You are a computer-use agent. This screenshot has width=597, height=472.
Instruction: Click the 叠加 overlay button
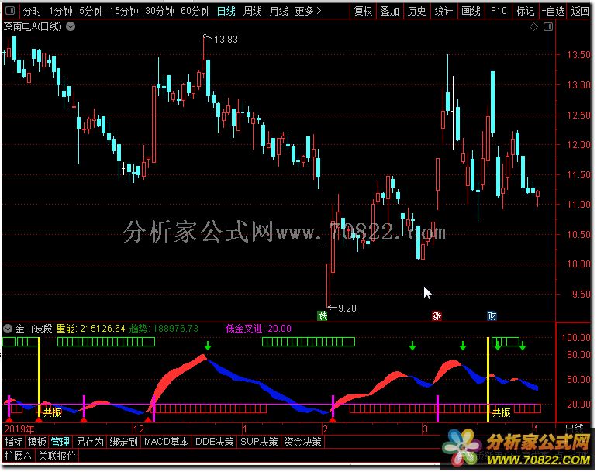[x=390, y=11]
